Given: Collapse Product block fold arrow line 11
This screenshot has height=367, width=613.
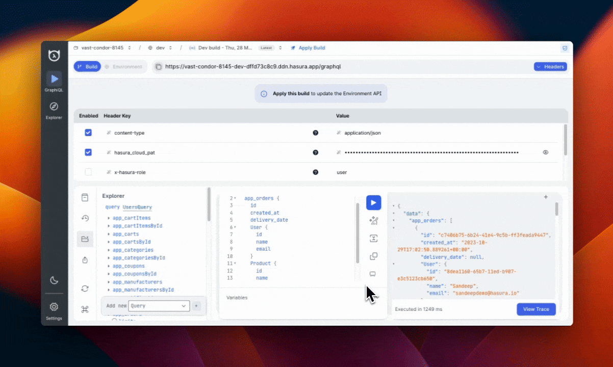Looking at the screenshot, I should tap(235, 264).
